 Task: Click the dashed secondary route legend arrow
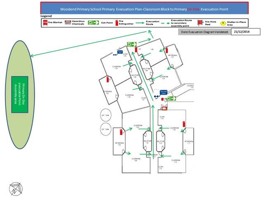165,23
